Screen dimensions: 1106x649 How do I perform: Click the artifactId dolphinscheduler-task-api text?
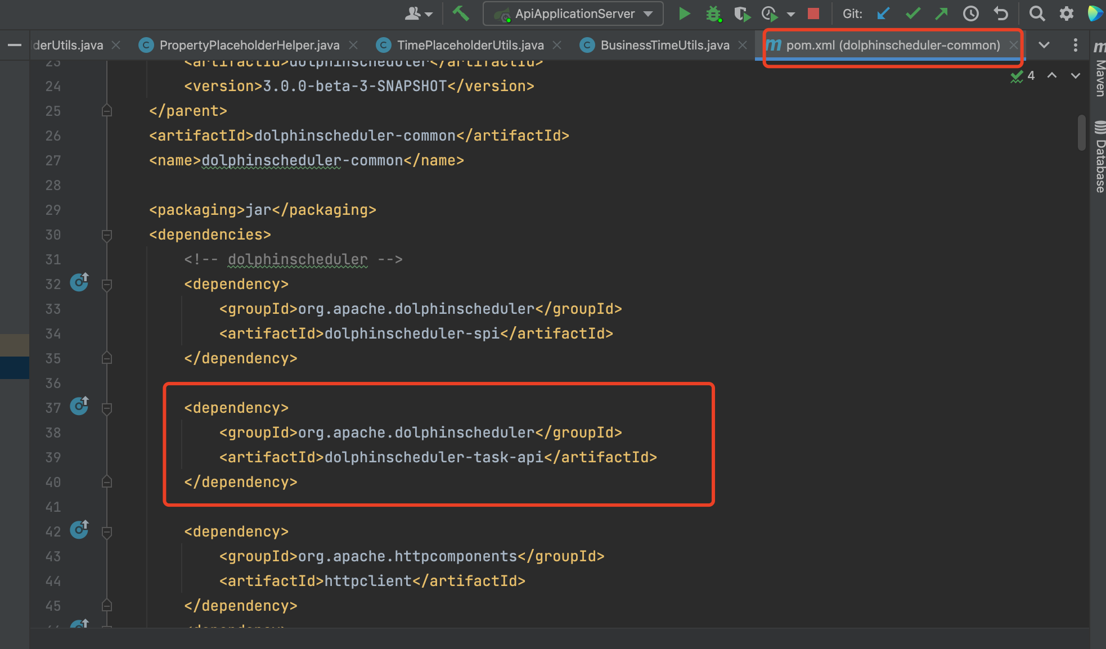tap(434, 457)
